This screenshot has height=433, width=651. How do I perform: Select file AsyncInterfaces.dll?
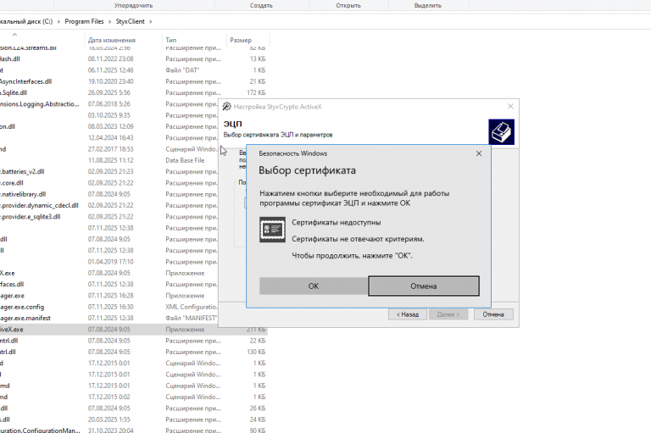25,81
